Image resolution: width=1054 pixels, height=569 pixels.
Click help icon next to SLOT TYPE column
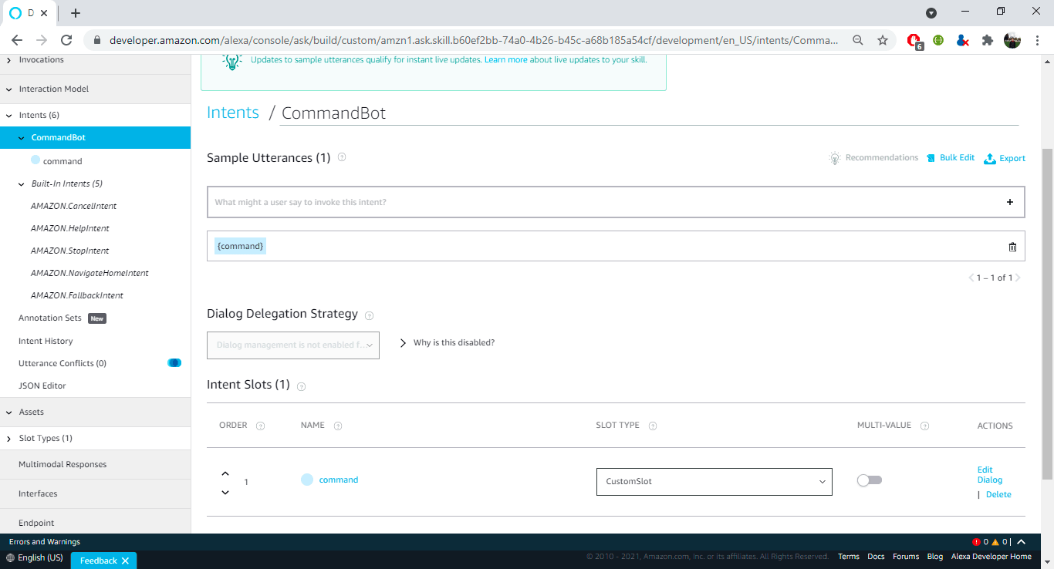[x=653, y=426]
